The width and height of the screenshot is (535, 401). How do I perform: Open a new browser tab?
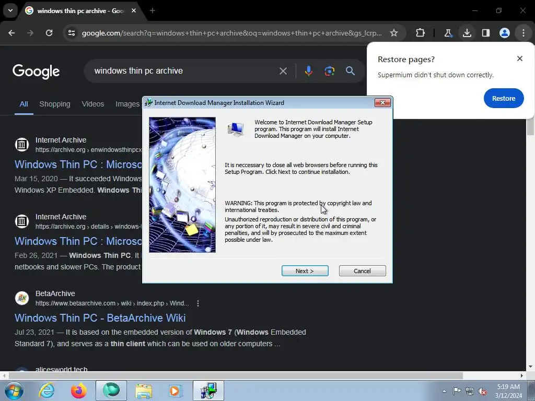(152, 10)
